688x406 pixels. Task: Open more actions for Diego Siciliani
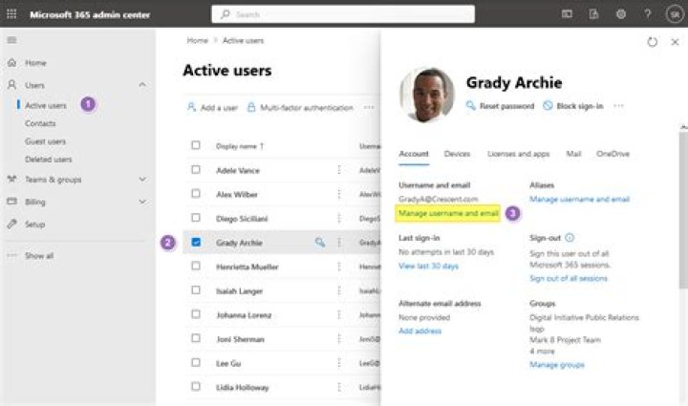(339, 218)
